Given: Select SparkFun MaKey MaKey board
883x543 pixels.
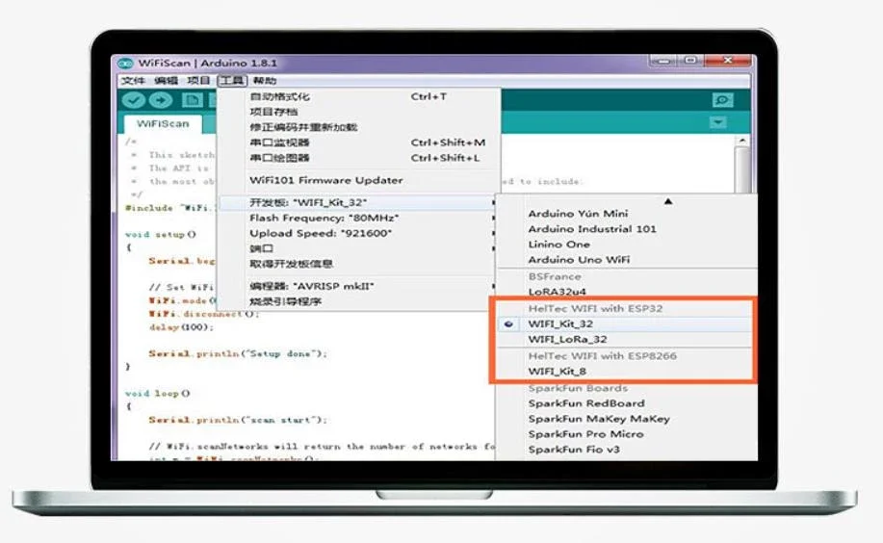Looking at the screenshot, I should pos(626,419).
